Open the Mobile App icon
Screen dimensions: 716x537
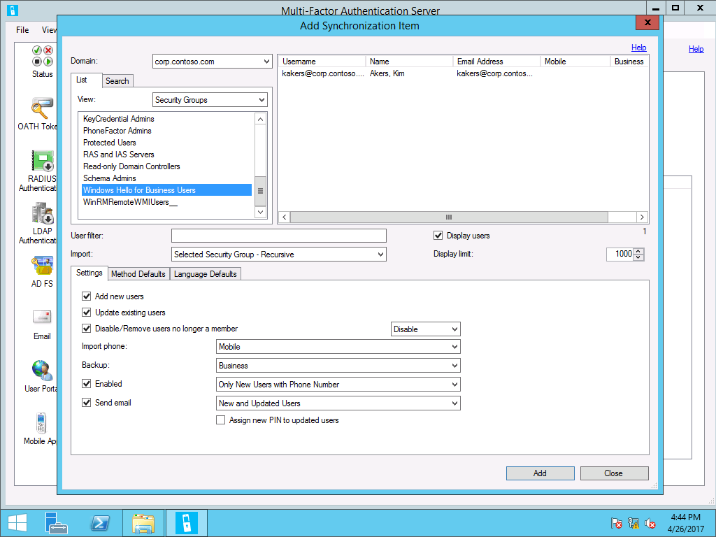(42, 423)
